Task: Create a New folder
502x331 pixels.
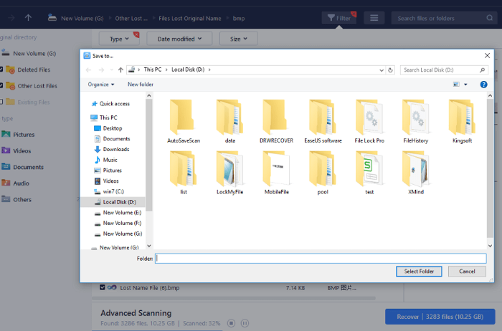Action: pyautogui.click(x=141, y=85)
